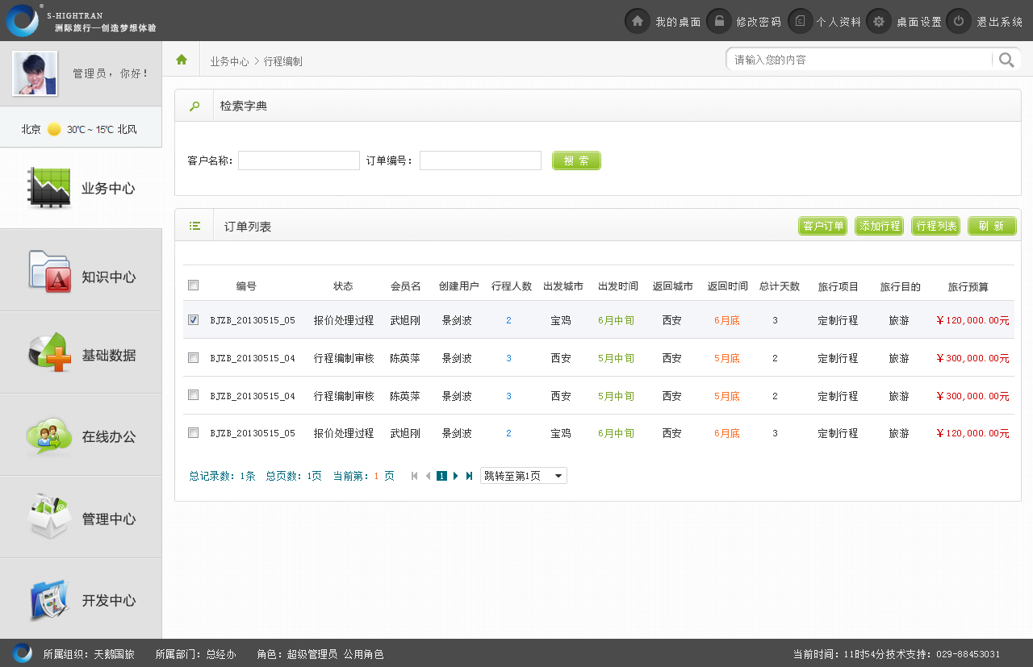Click the sun weather icon for 北京

point(54,129)
